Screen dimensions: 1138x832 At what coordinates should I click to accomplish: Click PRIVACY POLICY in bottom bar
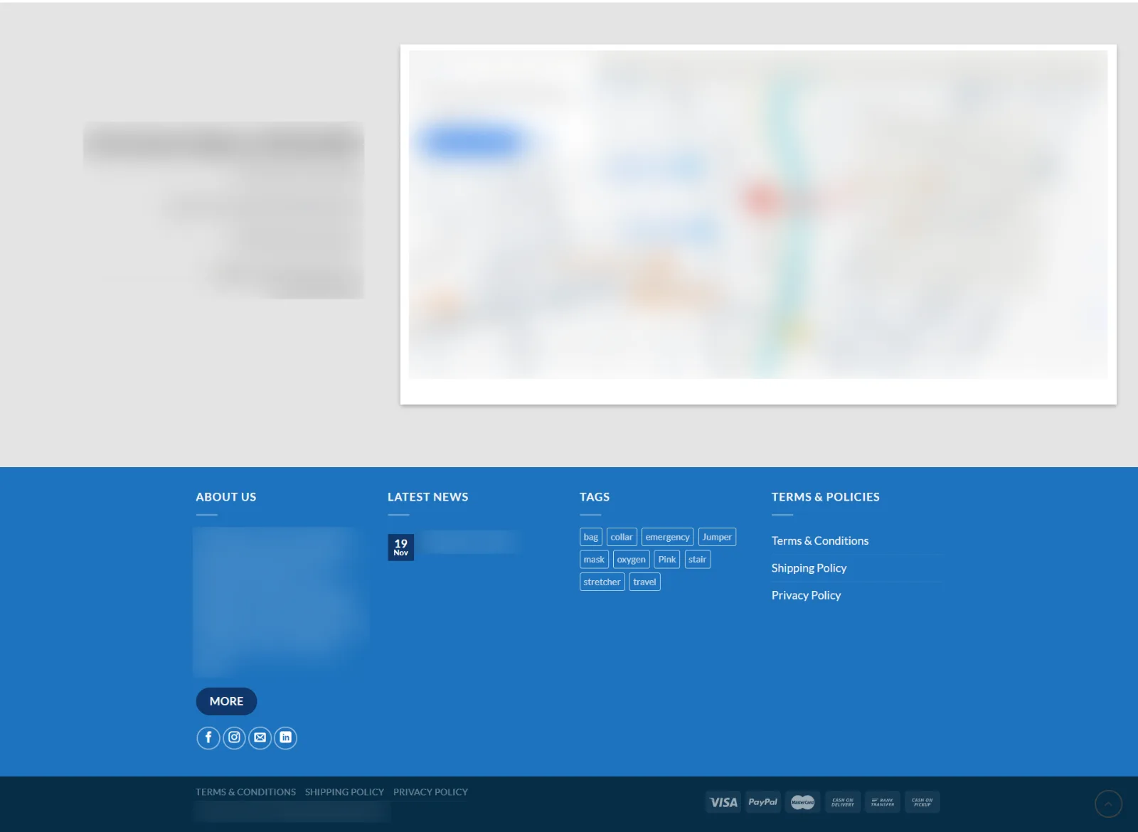430,792
